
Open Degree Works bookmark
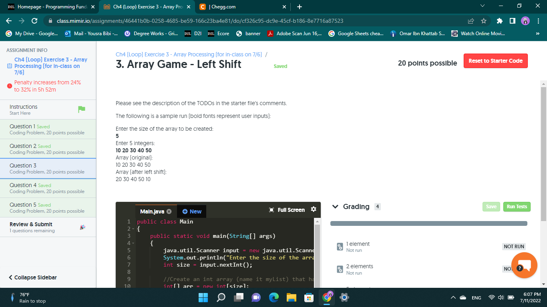pos(151,34)
